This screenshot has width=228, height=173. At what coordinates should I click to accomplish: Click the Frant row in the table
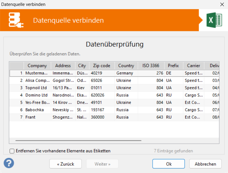114,117
